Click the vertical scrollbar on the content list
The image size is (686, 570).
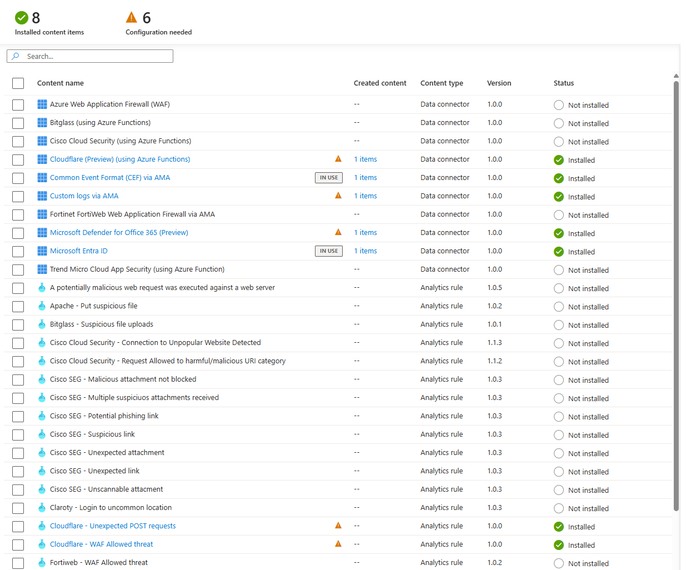pyautogui.click(x=676, y=296)
